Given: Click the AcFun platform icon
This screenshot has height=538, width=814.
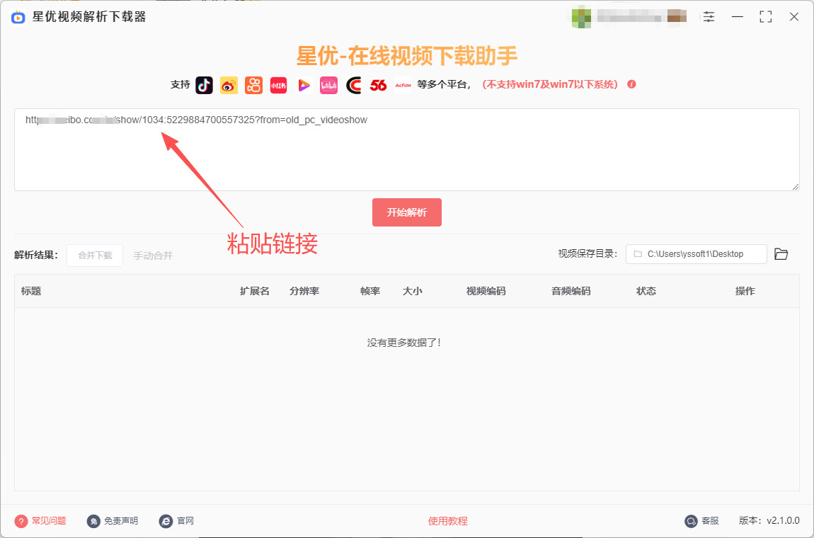Looking at the screenshot, I should [403, 85].
